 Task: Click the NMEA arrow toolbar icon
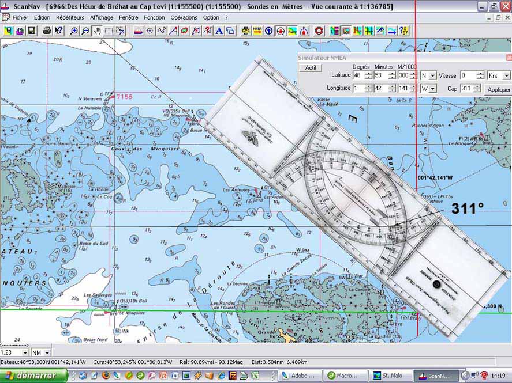click(257, 31)
